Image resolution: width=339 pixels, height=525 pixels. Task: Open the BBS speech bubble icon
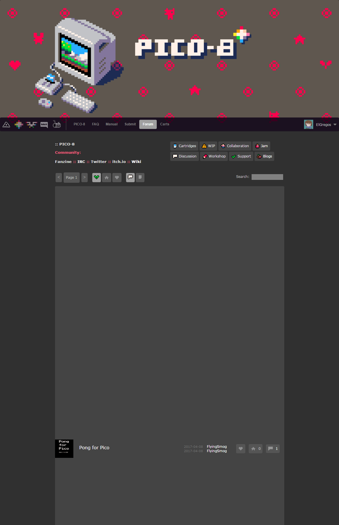[x=44, y=125]
